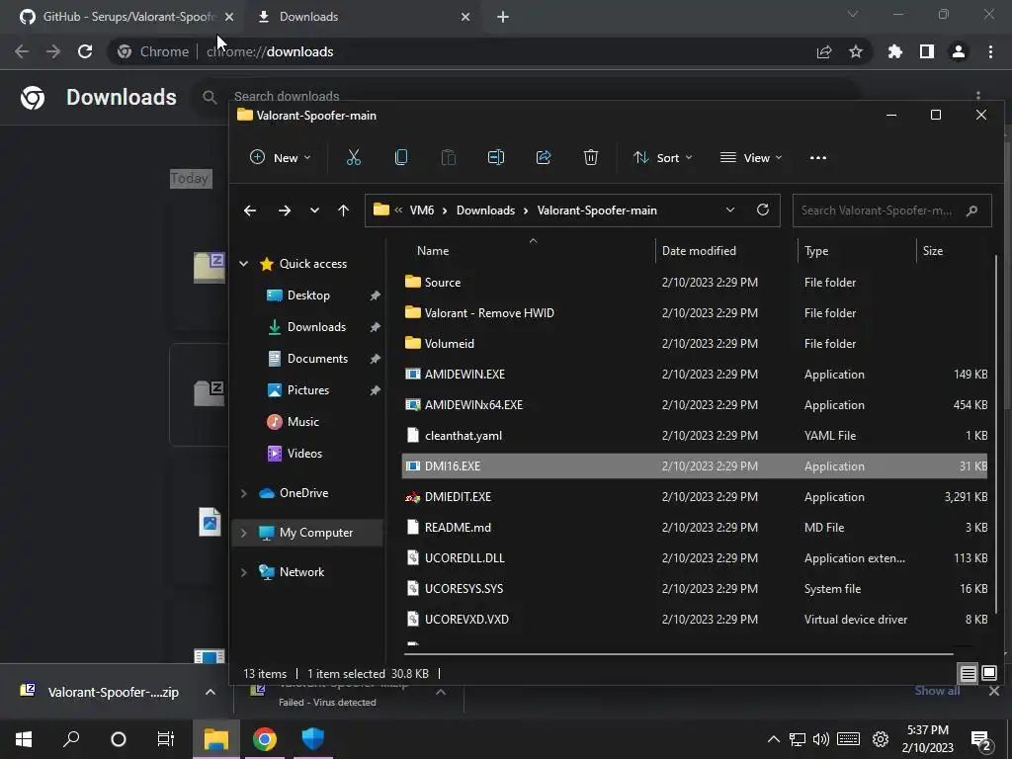
Task: Click the file list horizontal scrollbar
Action: point(678,654)
